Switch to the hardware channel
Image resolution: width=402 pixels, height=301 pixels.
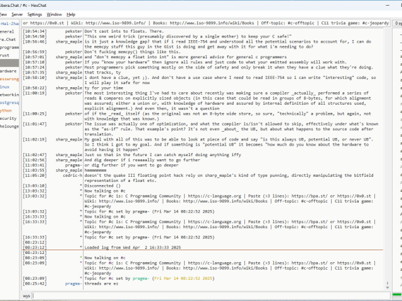pyautogui.click(x=9, y=71)
